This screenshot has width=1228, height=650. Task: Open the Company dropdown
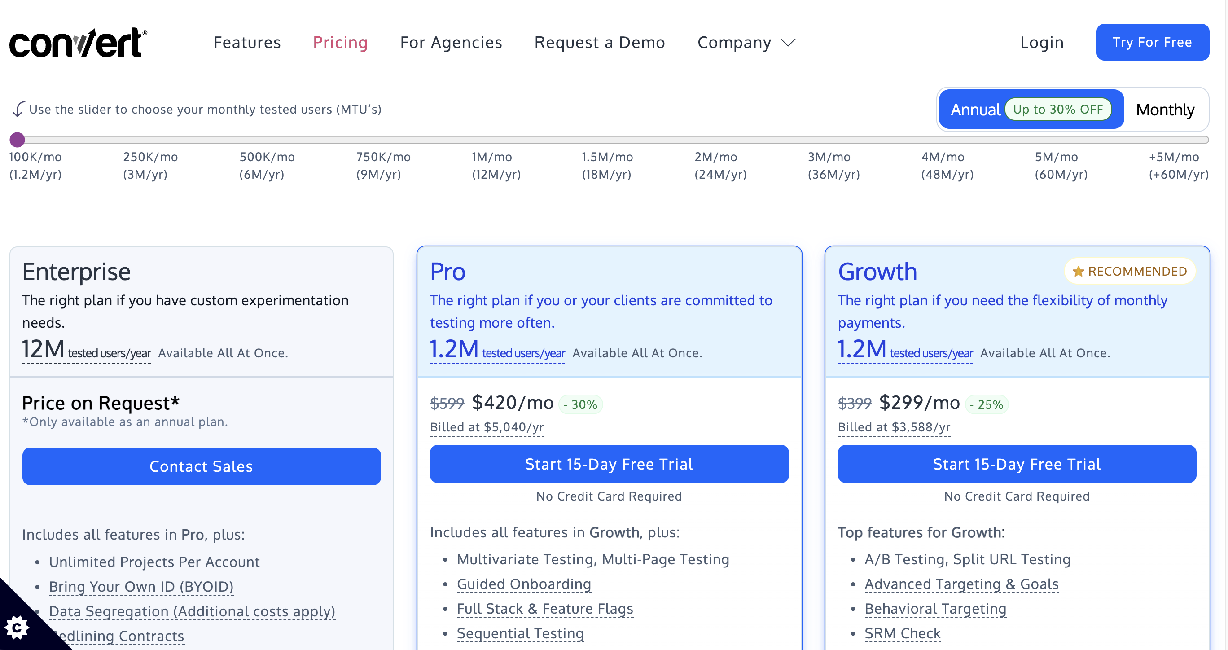click(x=746, y=43)
